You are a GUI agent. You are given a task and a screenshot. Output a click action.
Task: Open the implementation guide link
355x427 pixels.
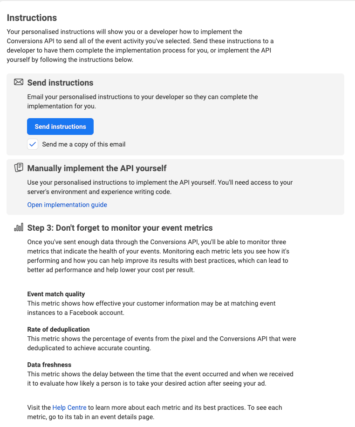click(67, 205)
